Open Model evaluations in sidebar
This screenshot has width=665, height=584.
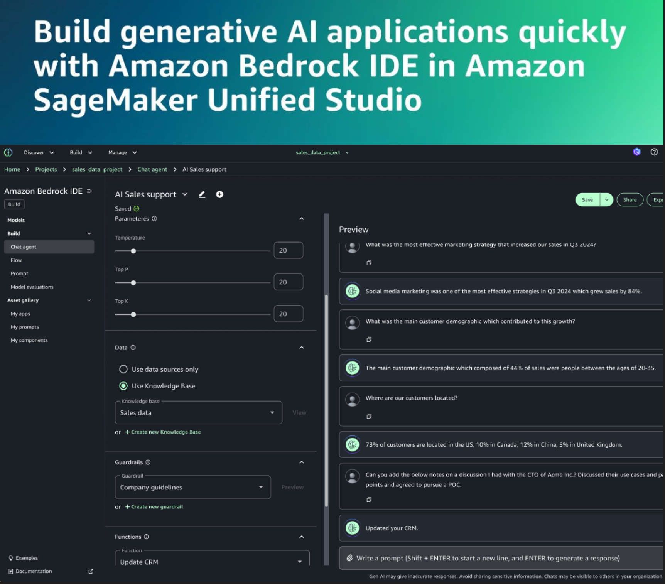(x=32, y=287)
